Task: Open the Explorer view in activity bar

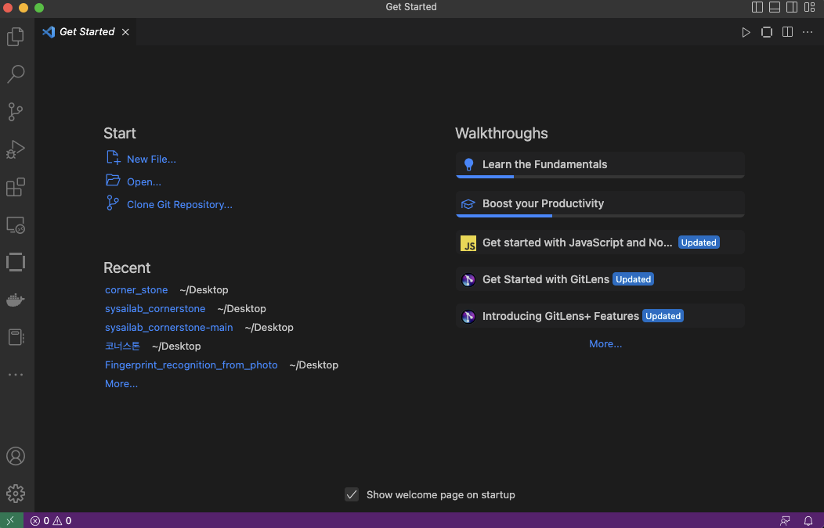Action: [x=15, y=37]
